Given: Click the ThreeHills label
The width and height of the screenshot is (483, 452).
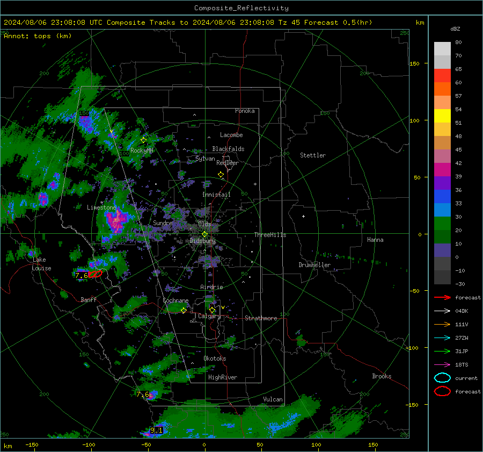Looking at the screenshot, I should point(270,235).
